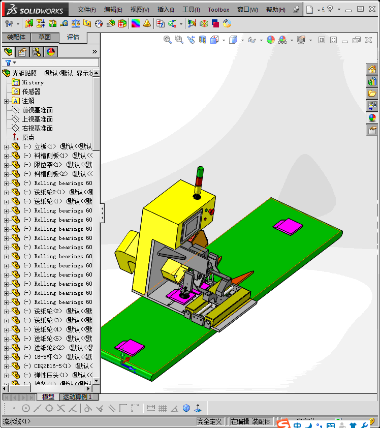
Task: Select the 右视基准面 plane
Action: [38, 128]
